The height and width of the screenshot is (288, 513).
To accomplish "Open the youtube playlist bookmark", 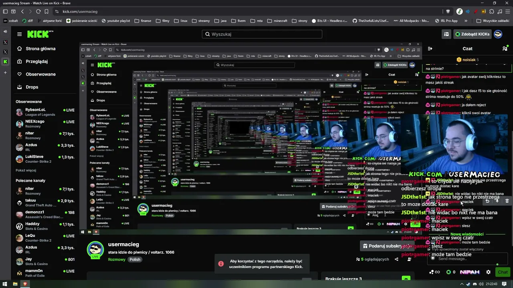I will [116, 21].
